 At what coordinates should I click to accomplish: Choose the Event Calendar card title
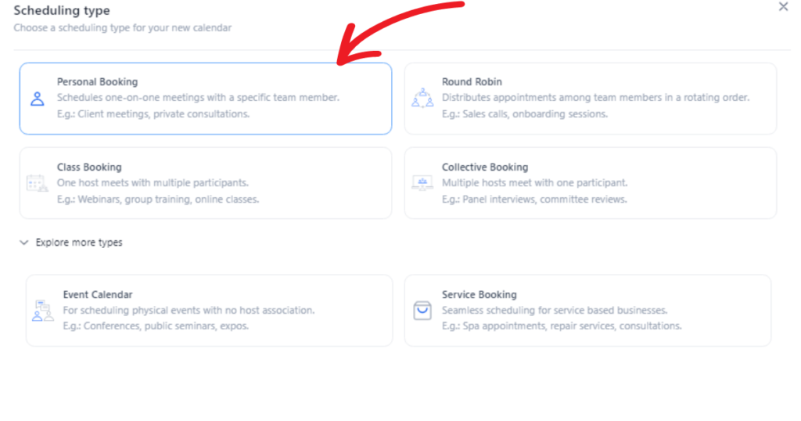coord(98,295)
